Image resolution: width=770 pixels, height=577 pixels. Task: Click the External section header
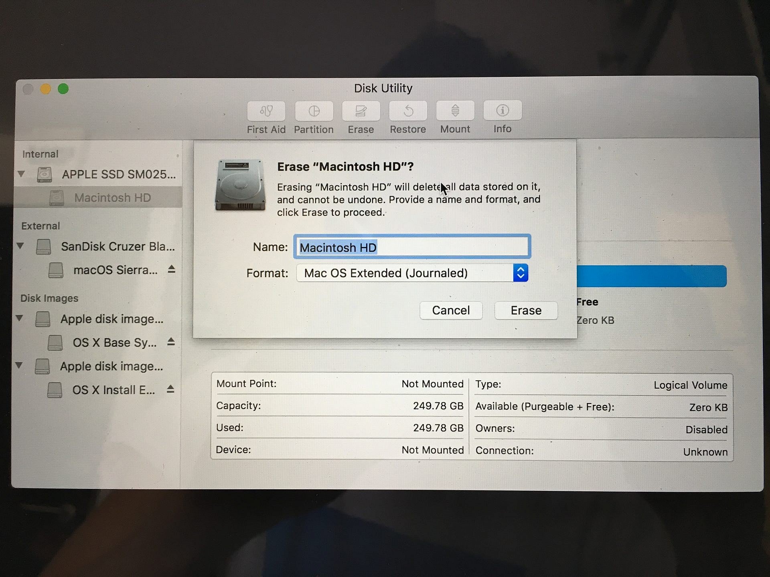41,226
